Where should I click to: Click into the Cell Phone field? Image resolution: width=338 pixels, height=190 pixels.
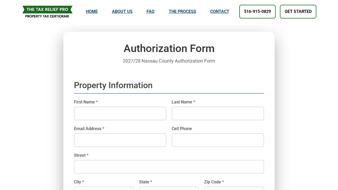click(218, 140)
